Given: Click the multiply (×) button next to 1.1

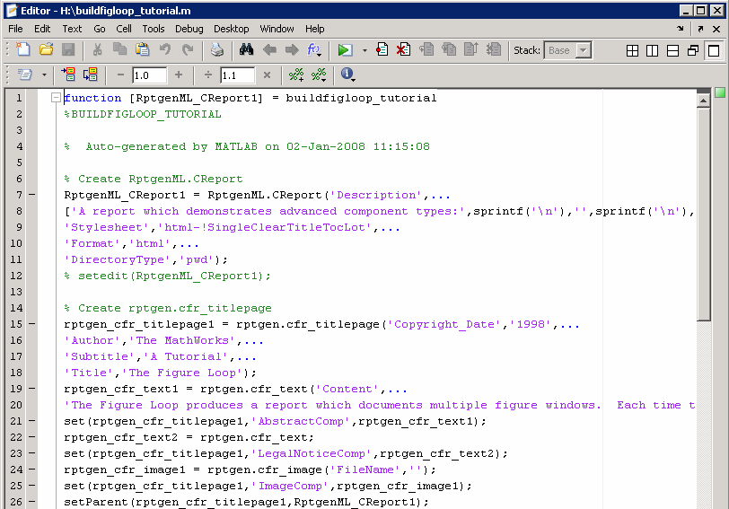Looking at the screenshot, I should pyautogui.click(x=267, y=75).
